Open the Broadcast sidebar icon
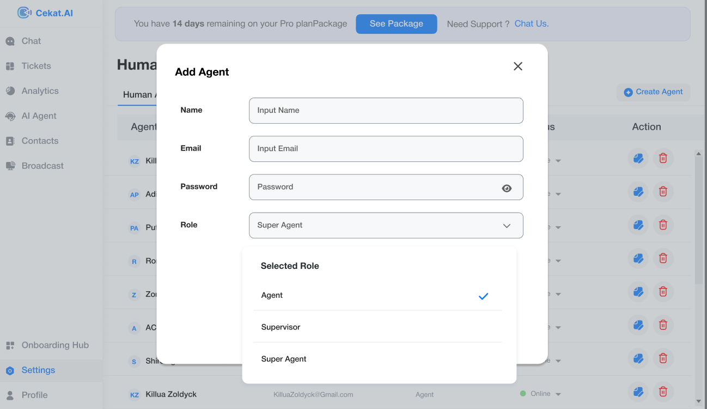The height and width of the screenshot is (409, 707). (10, 166)
